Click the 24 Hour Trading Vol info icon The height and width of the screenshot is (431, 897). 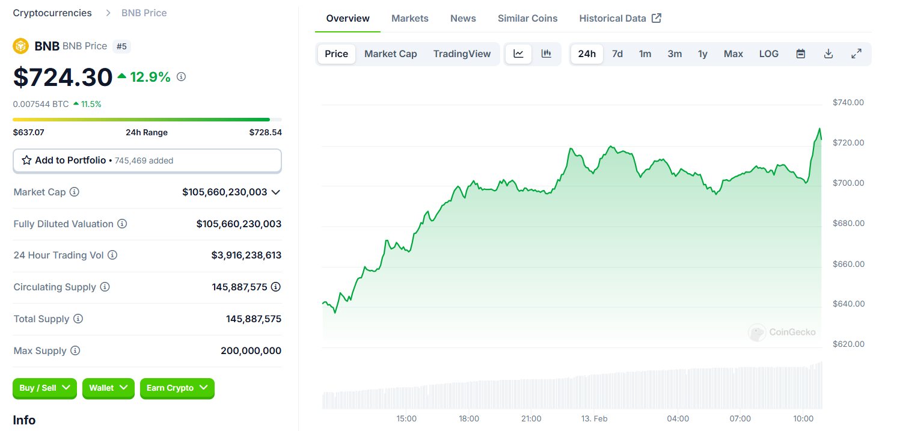(x=112, y=255)
